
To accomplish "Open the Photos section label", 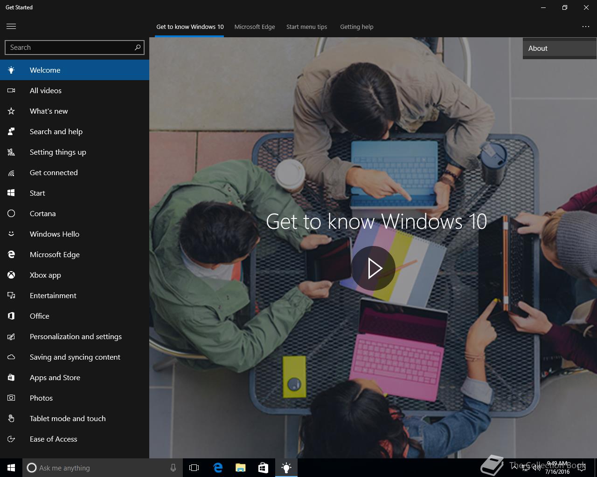I will pyautogui.click(x=41, y=398).
